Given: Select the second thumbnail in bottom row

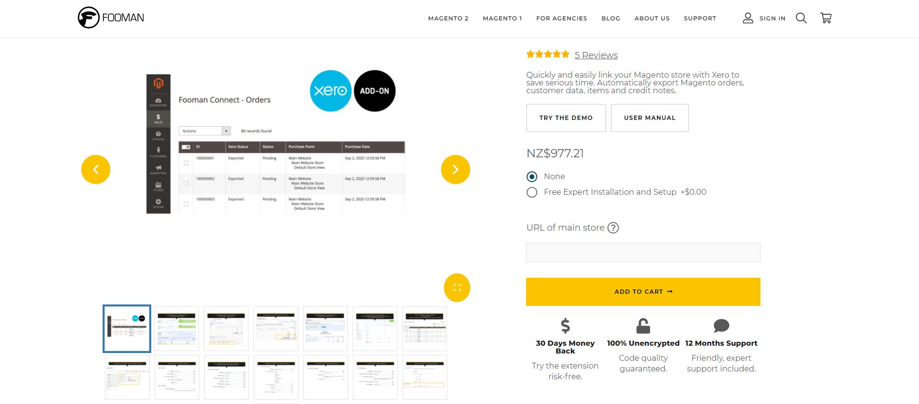Looking at the screenshot, I should tap(177, 377).
